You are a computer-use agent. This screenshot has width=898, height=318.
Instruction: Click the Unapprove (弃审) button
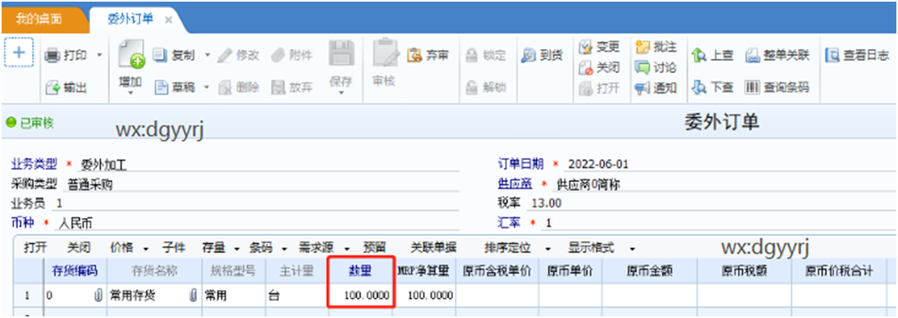427,56
